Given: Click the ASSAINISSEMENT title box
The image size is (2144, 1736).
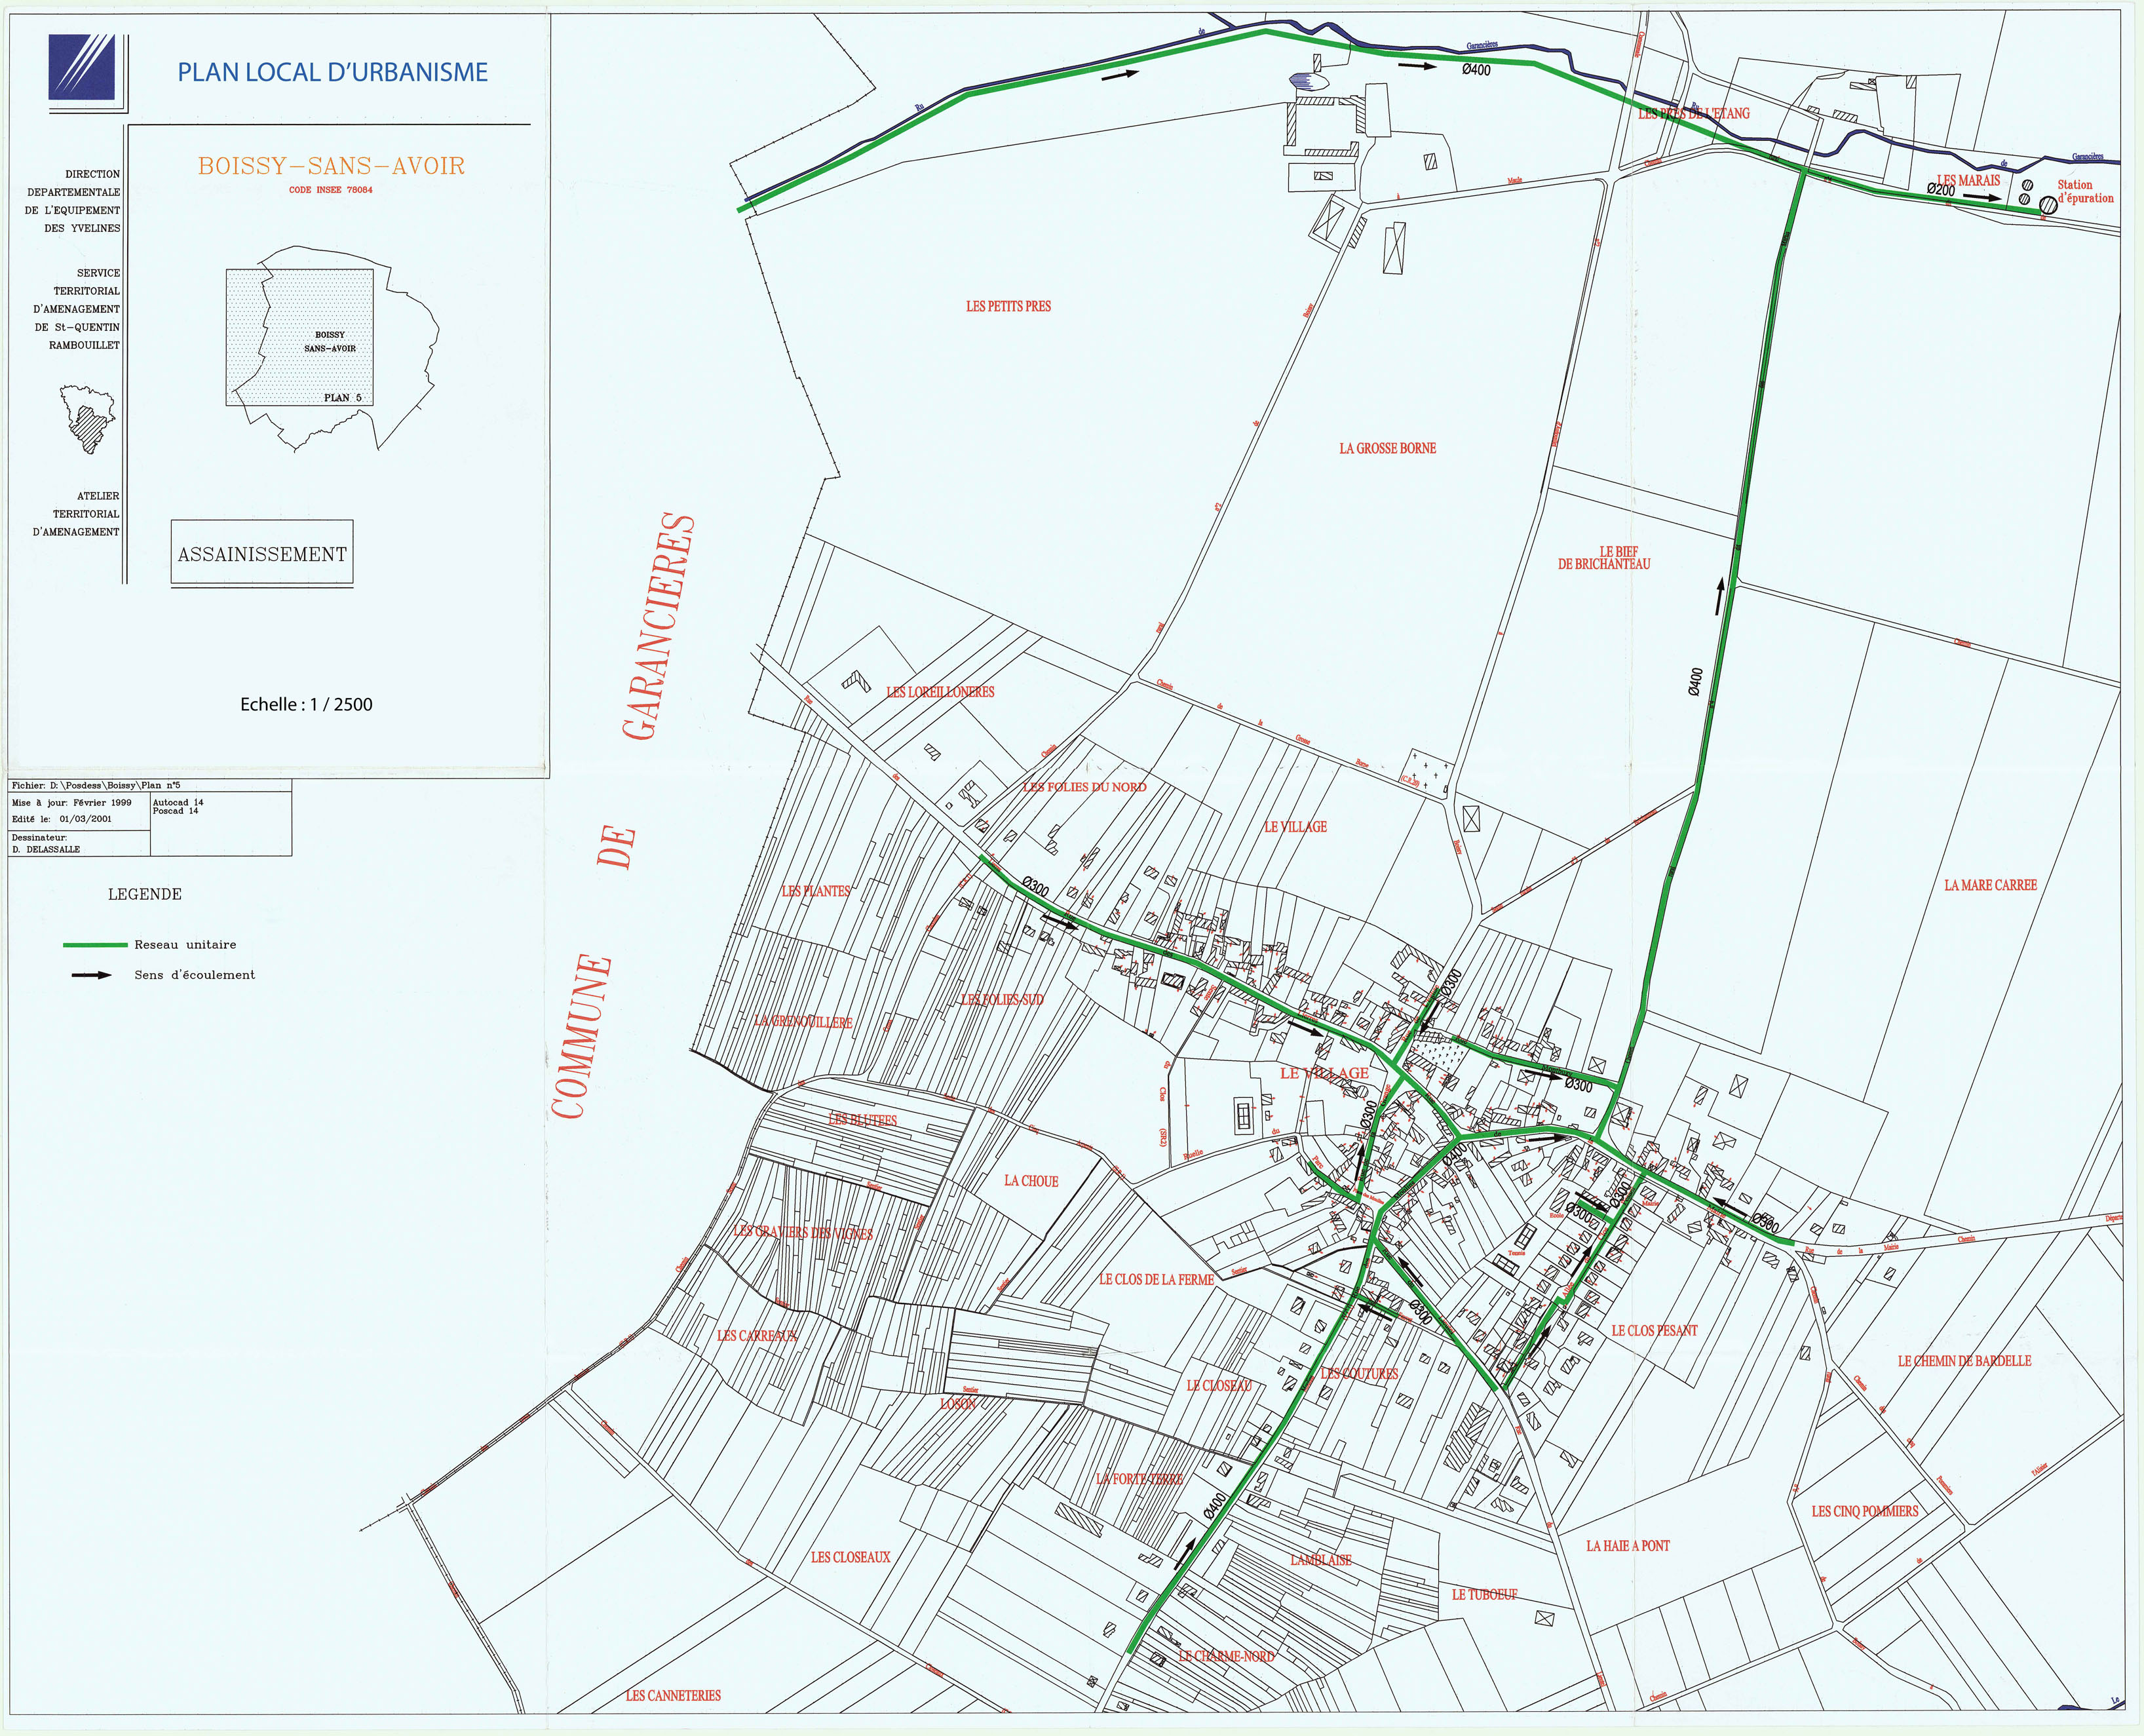Looking at the screenshot, I should click(262, 554).
